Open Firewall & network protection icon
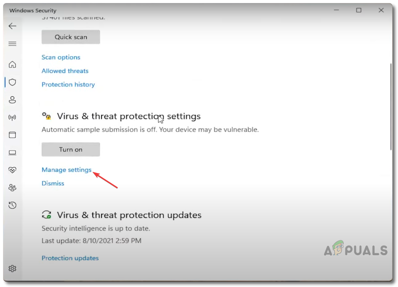Screen dimensions: 398x287 point(12,117)
